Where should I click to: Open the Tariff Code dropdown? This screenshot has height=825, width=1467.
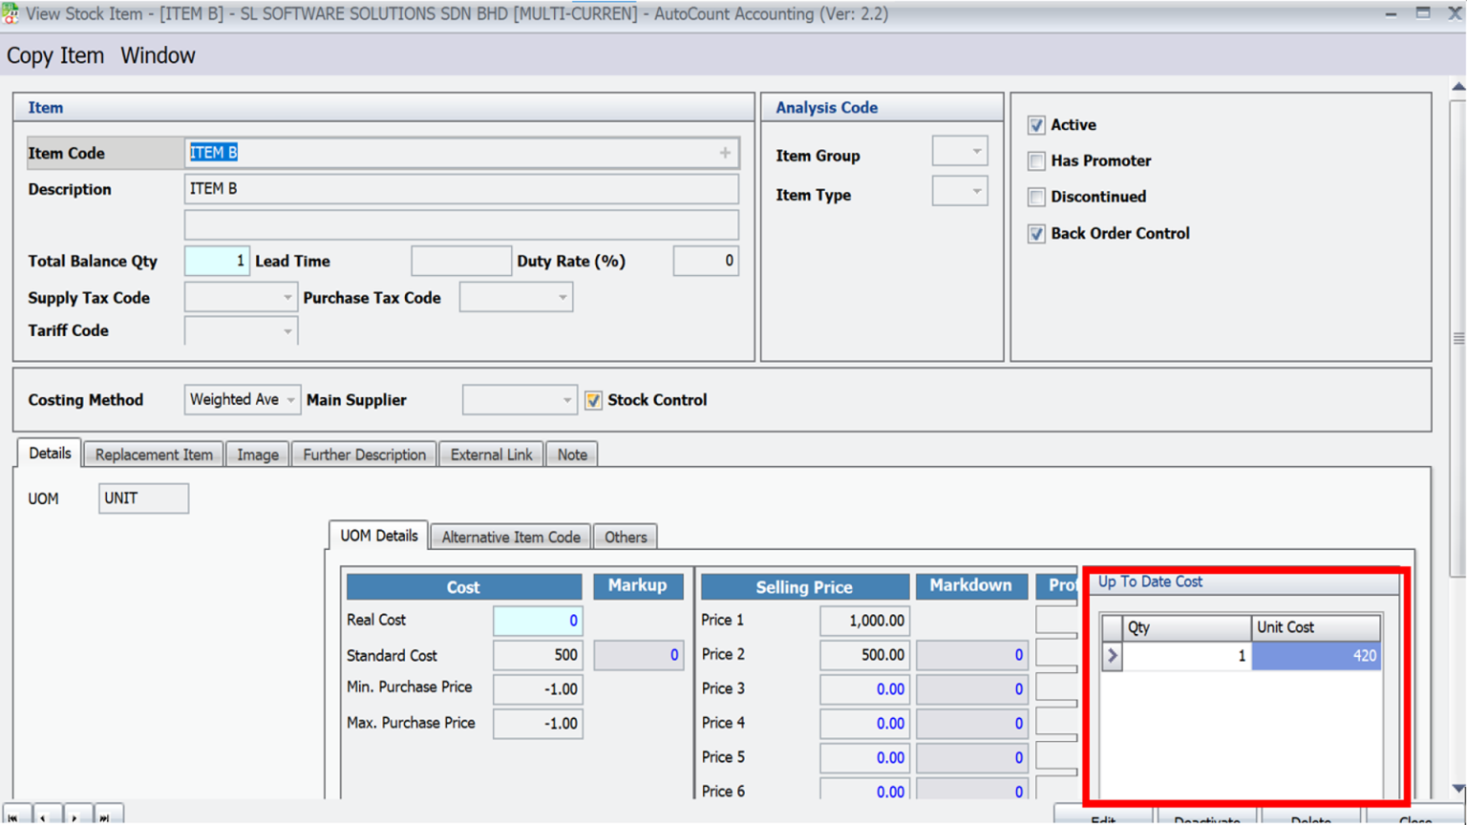point(287,331)
